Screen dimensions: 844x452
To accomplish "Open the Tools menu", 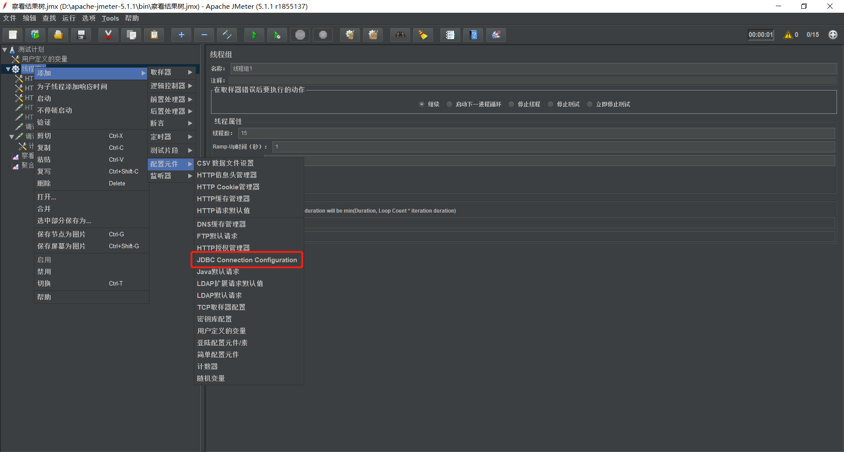I will [x=110, y=18].
